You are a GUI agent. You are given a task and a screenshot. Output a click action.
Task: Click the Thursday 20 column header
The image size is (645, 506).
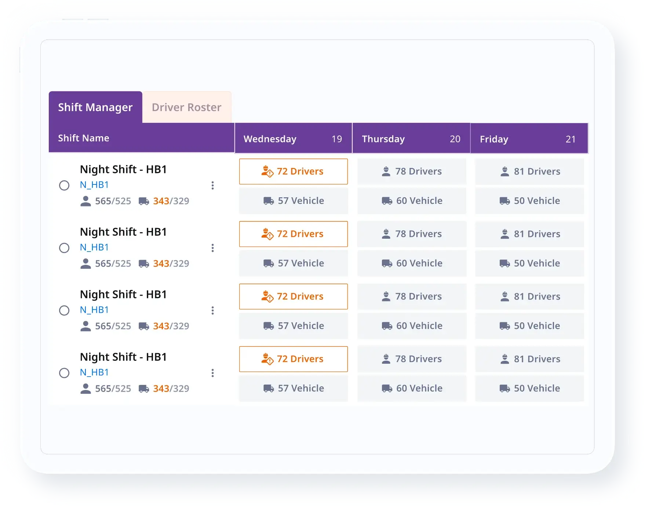click(x=411, y=139)
